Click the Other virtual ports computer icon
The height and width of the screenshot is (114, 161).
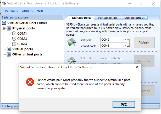(9, 54)
